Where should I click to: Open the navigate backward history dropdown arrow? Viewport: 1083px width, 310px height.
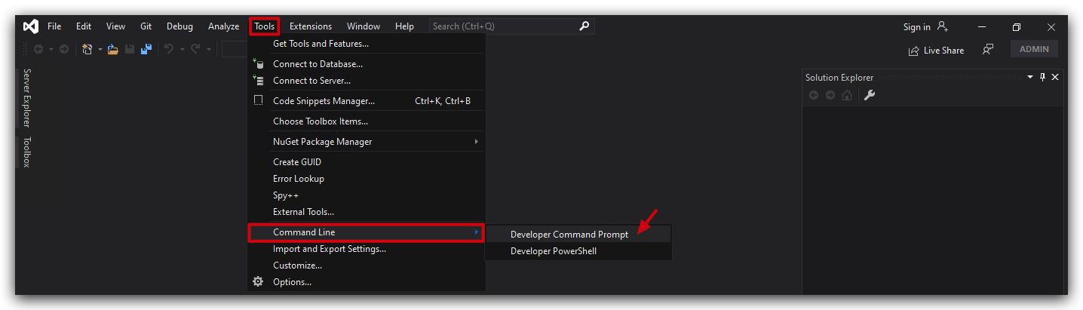point(51,50)
